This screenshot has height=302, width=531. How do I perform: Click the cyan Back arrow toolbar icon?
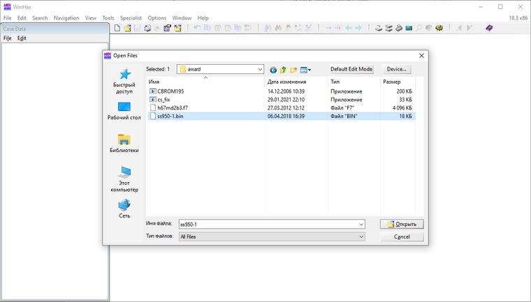(x=349, y=28)
